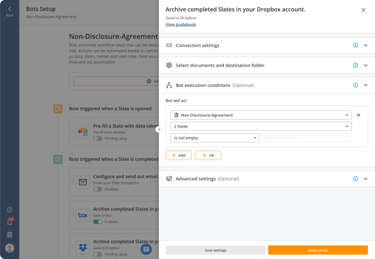Image resolution: width=375 pixels, height=259 pixels.
Task: Open the View guidebook link
Action: click(181, 25)
